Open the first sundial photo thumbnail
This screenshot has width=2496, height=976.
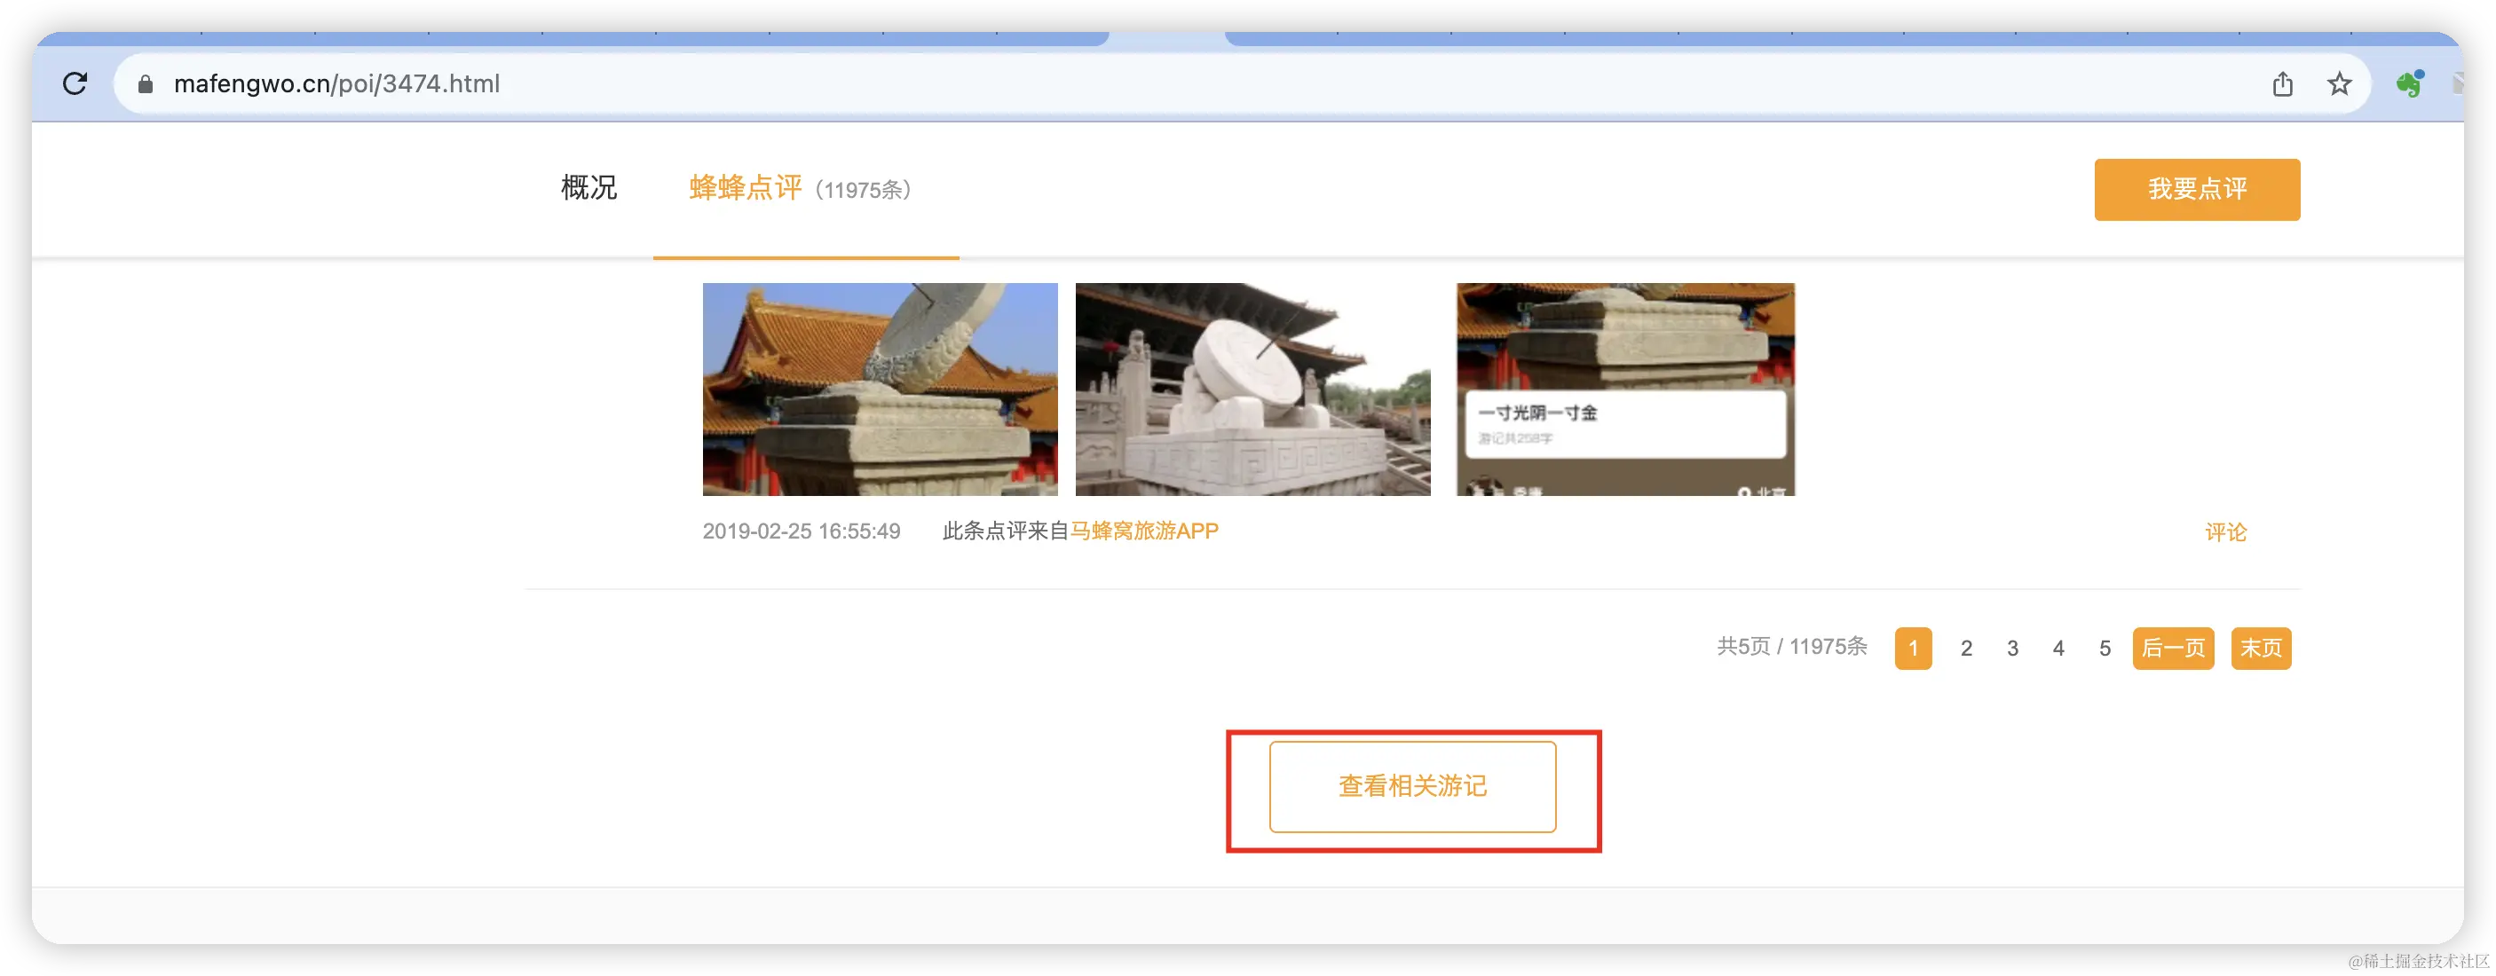(x=879, y=390)
